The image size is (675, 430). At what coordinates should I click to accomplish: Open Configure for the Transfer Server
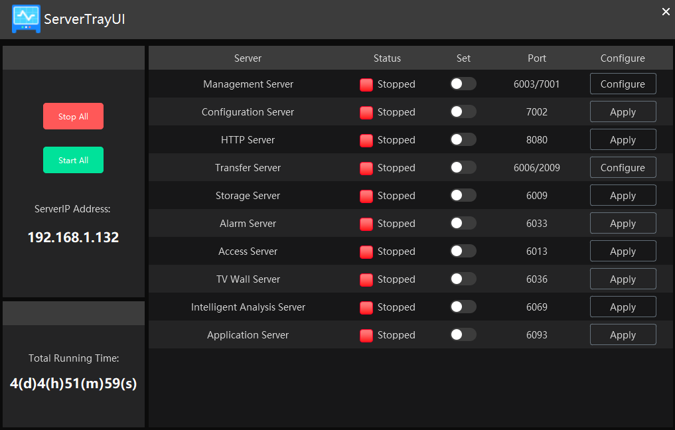623,168
